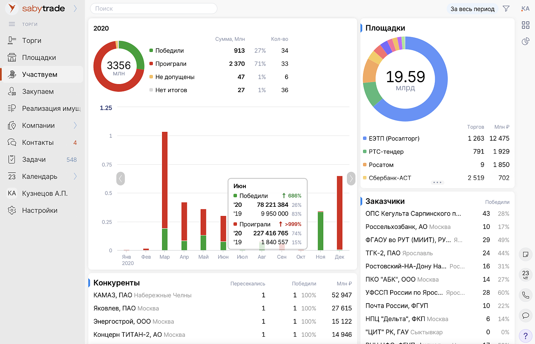Click the green November bar in chart

pos(321,231)
